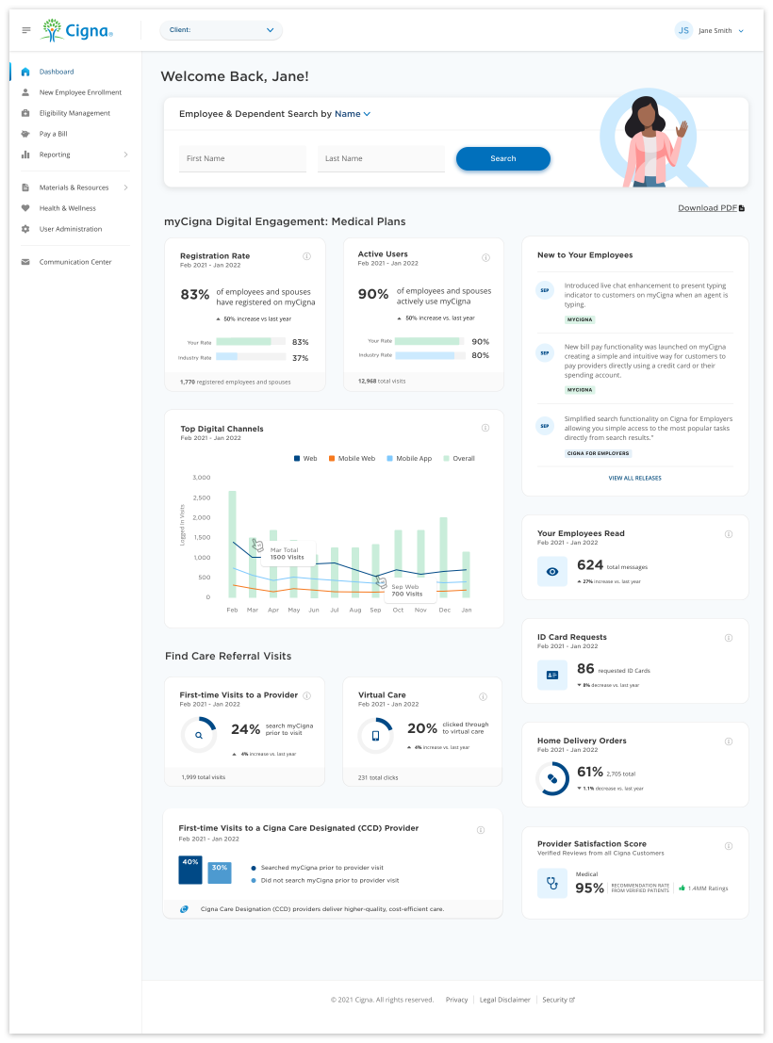Open Registration Rate info icon

pos(307,256)
